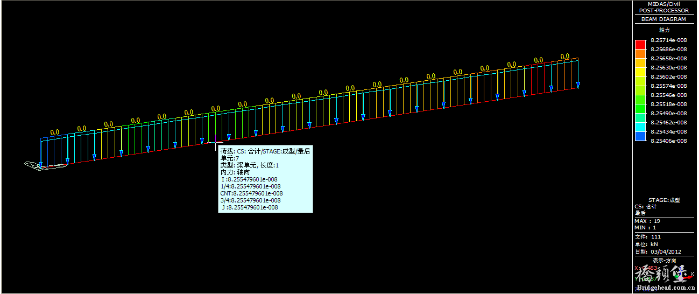
Task: Click the cyan legend color band
Action: pyautogui.click(x=640, y=127)
